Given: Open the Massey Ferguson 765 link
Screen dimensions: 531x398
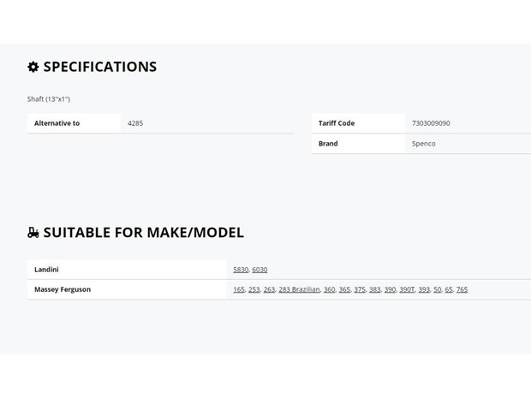Looking at the screenshot, I should (x=462, y=289).
